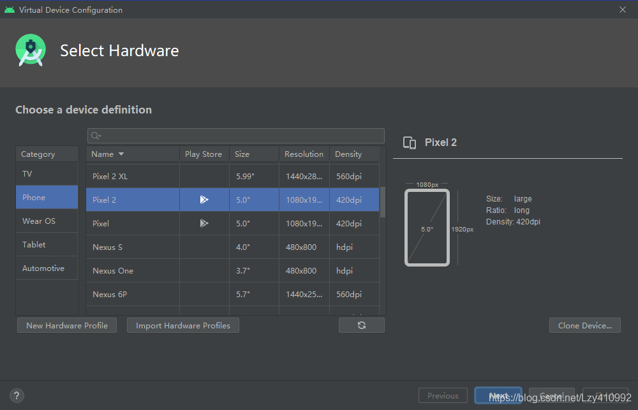Click the Density column header
638x410 pixels.
click(x=354, y=154)
